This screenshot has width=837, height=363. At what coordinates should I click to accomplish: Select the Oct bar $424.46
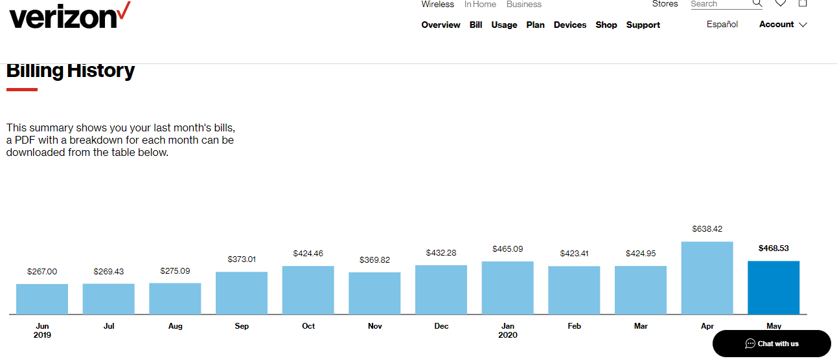click(x=308, y=290)
